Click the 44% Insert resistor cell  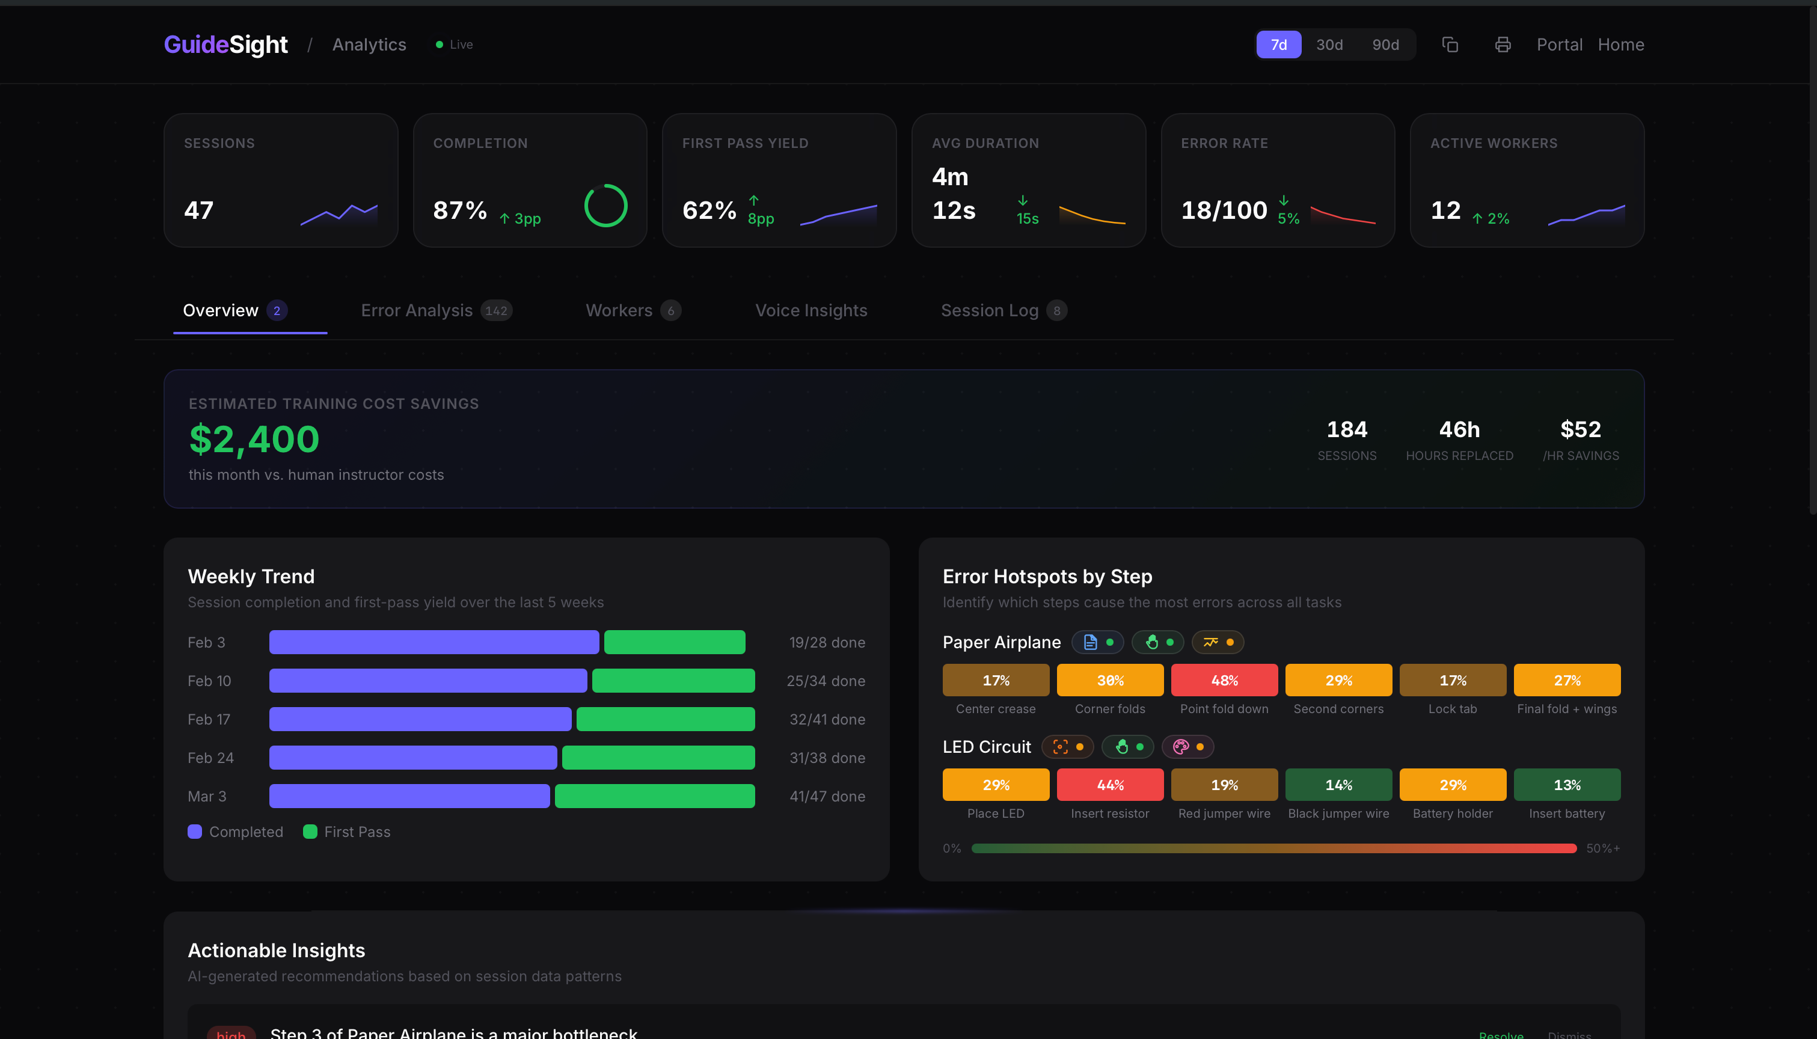(x=1109, y=785)
